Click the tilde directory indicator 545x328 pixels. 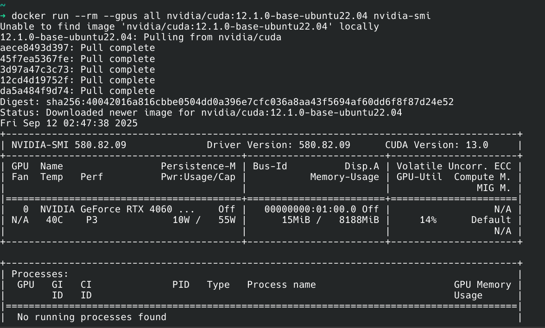coord(3,5)
